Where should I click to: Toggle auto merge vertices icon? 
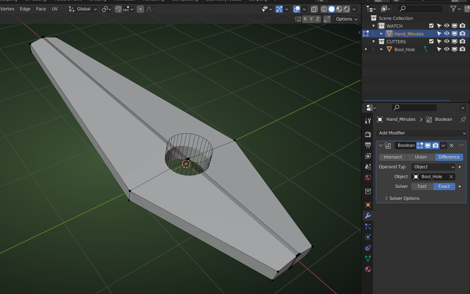327,19
